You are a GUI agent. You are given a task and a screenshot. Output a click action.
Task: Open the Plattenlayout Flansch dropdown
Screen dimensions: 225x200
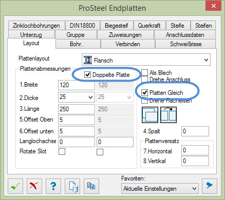tap(146, 59)
